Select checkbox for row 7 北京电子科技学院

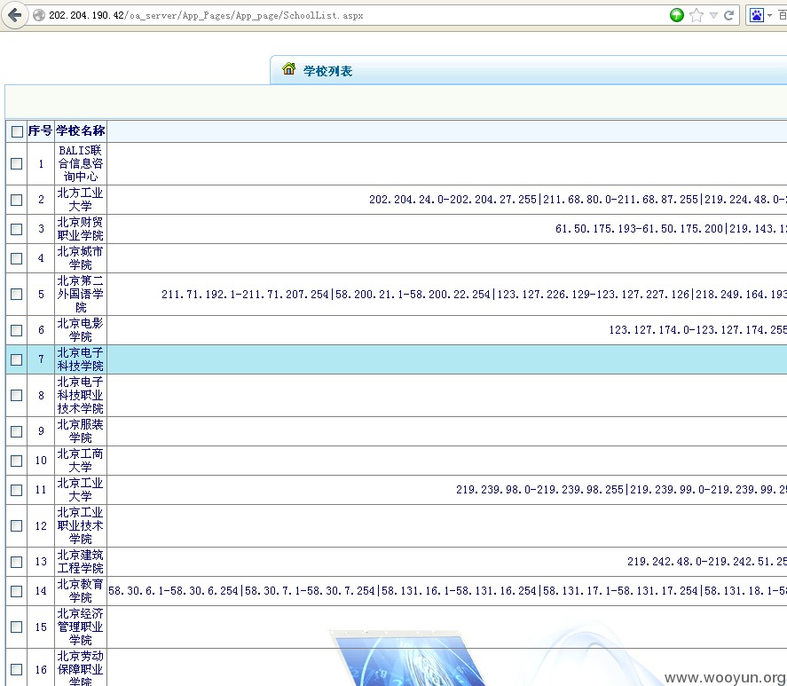(17, 359)
